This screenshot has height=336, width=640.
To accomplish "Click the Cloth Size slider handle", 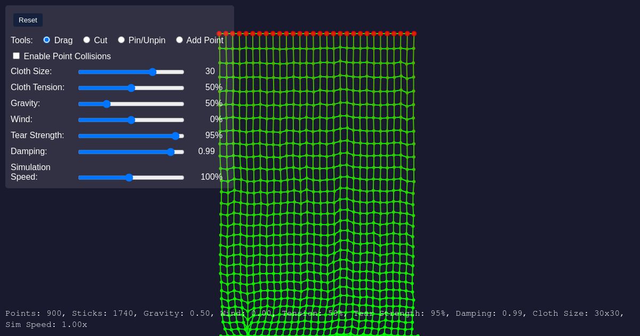I will click(x=153, y=72).
